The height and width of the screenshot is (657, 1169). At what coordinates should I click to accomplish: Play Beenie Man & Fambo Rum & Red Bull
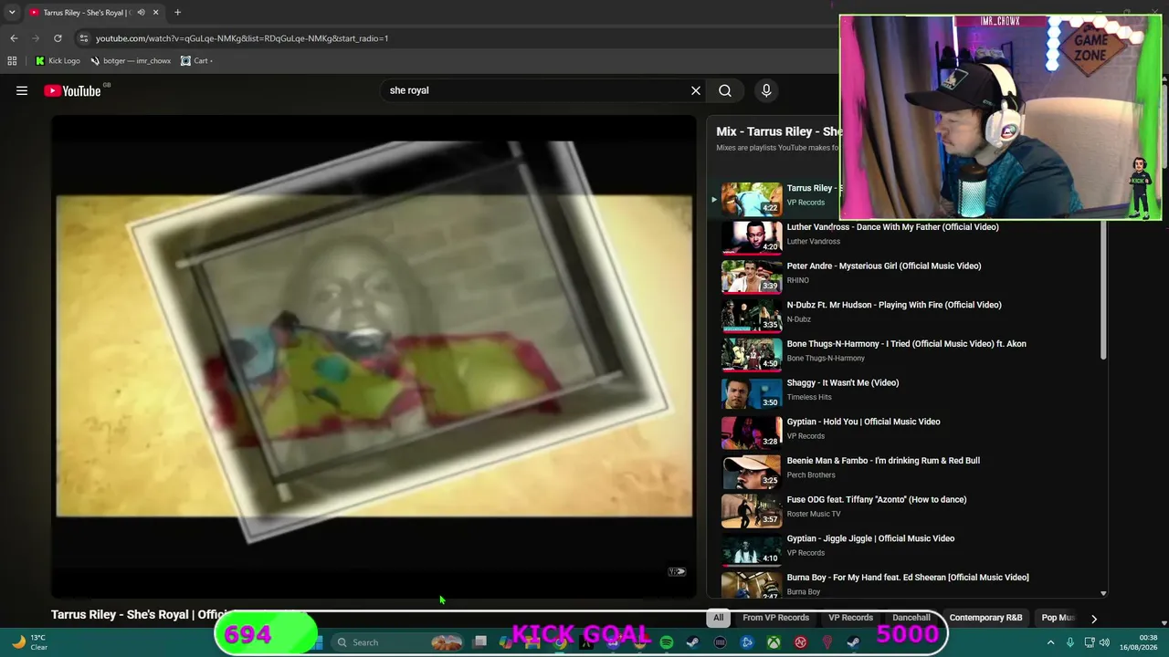tap(883, 461)
